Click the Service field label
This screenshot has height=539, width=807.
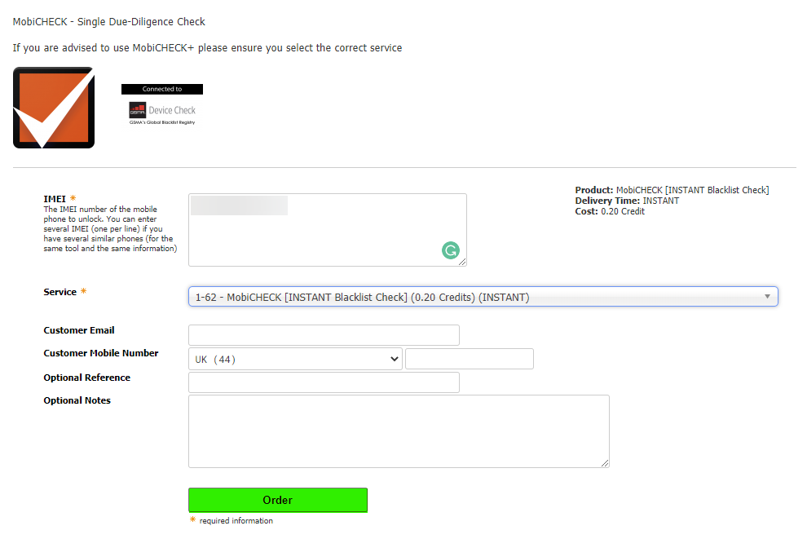coord(60,292)
